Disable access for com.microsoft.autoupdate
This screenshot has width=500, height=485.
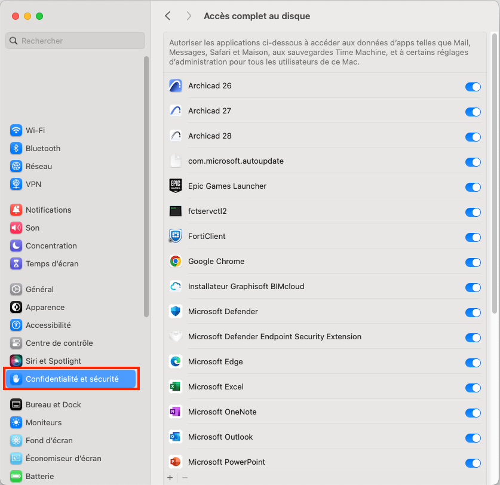pos(473,162)
